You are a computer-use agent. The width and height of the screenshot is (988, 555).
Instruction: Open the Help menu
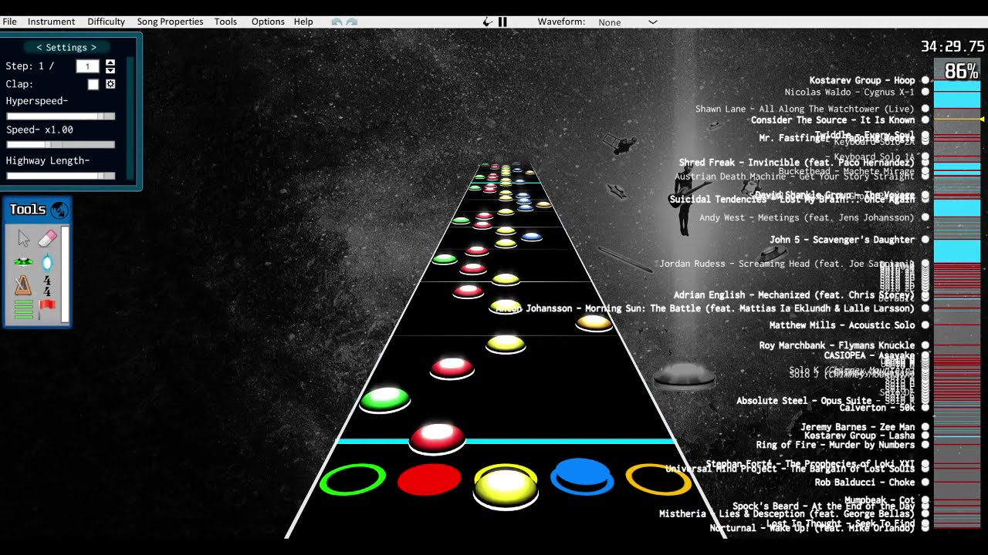(x=303, y=22)
